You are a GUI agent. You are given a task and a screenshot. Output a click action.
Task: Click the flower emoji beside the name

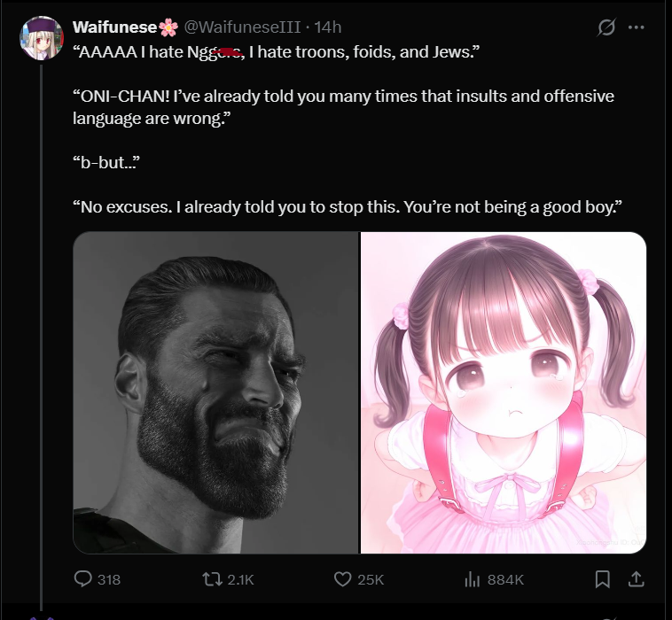coord(169,27)
